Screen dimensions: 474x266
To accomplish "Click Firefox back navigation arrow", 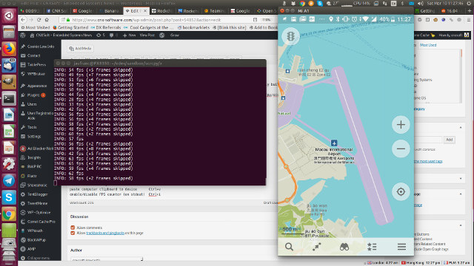I will click(x=23, y=20).
